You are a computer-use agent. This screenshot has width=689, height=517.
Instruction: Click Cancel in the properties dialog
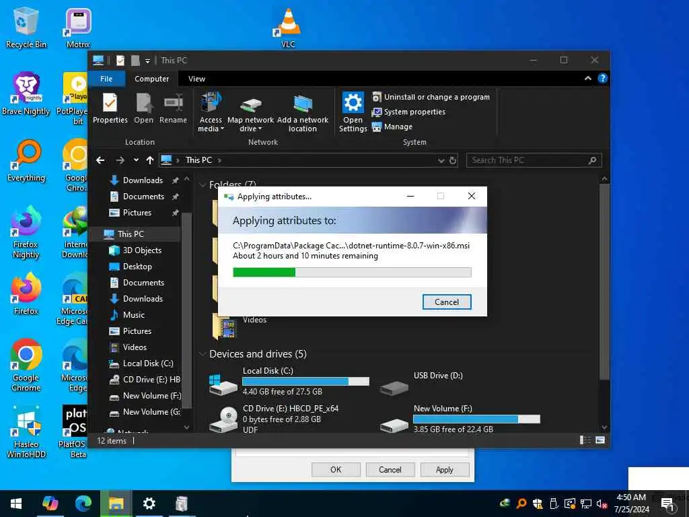[390, 469]
